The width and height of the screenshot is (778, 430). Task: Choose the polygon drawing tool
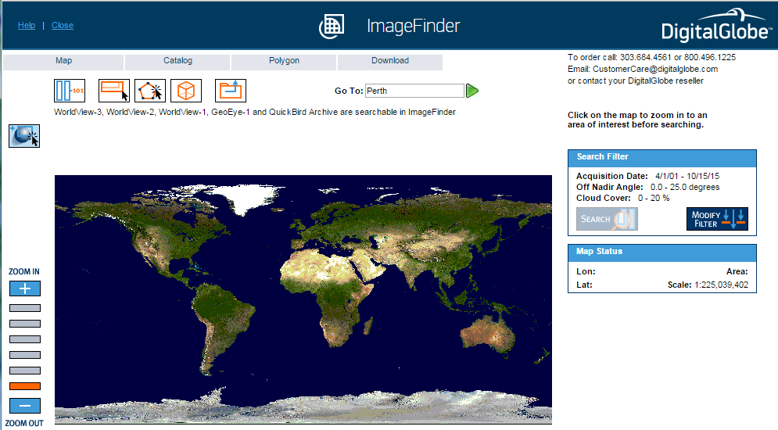pyautogui.click(x=150, y=91)
